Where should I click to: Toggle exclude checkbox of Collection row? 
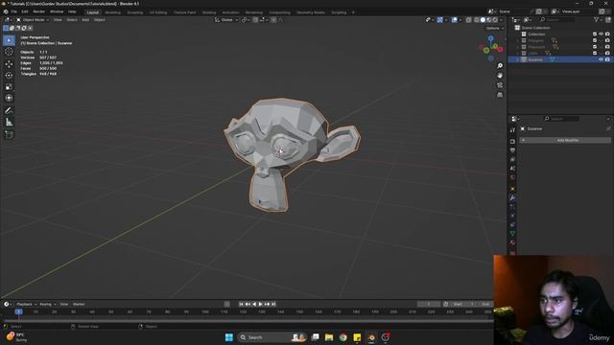595,34
